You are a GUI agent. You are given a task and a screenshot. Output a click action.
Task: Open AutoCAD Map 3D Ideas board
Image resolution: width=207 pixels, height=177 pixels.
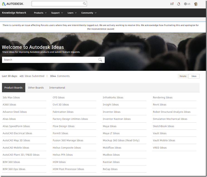[16, 141]
